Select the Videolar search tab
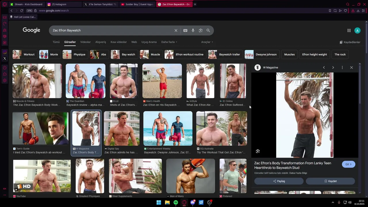The height and width of the screenshot is (207, 368). [x=85, y=42]
